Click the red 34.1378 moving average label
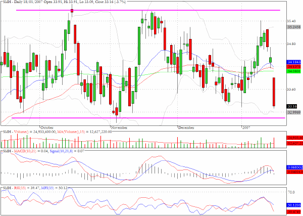303x216 pixels. coord(294,67)
